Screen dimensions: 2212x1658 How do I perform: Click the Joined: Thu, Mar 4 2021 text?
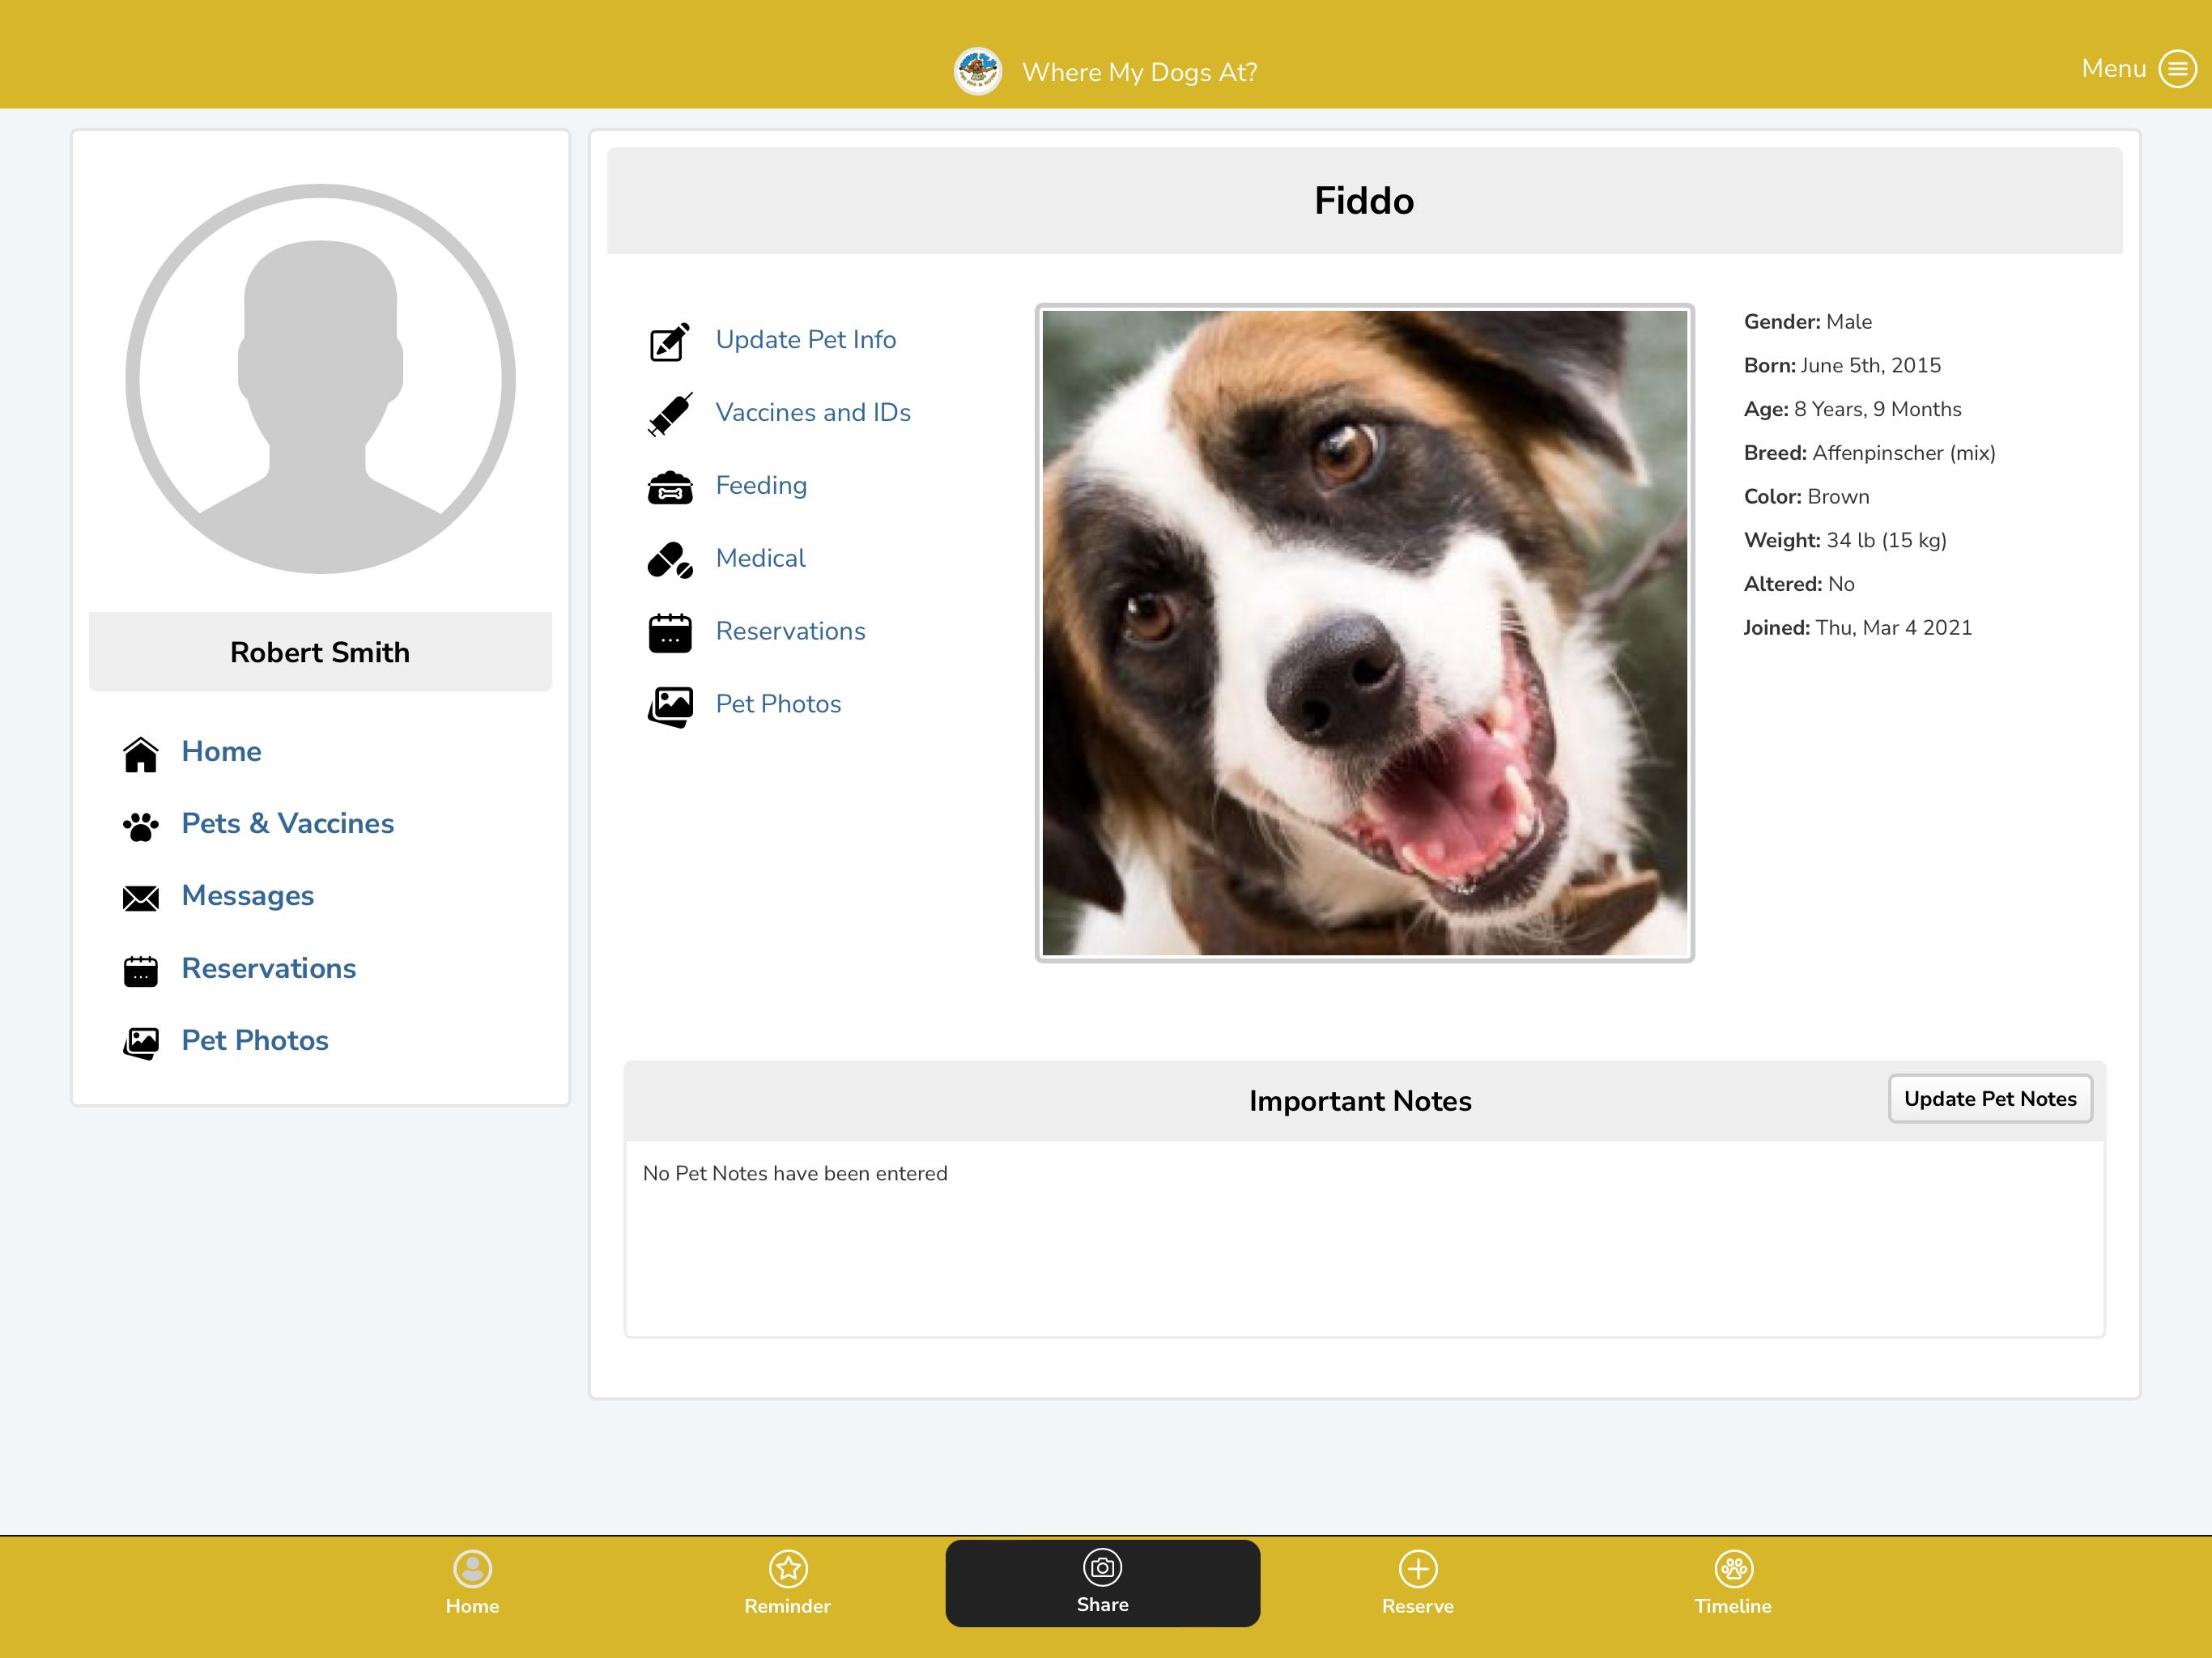[x=1857, y=628]
